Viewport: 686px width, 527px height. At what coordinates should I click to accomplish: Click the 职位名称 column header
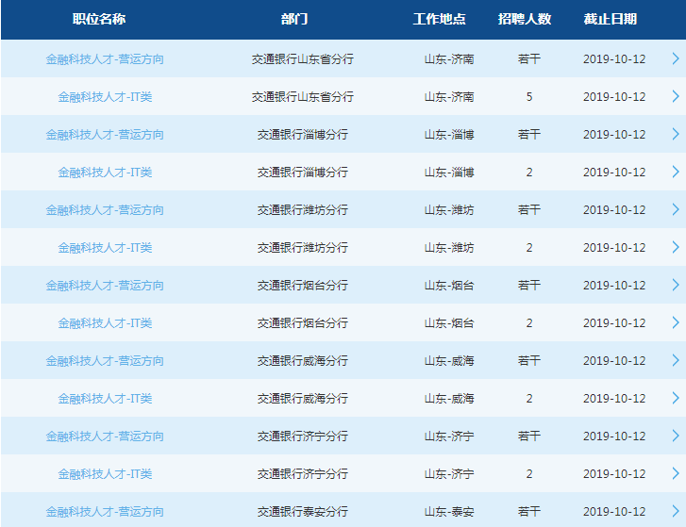click(99, 19)
